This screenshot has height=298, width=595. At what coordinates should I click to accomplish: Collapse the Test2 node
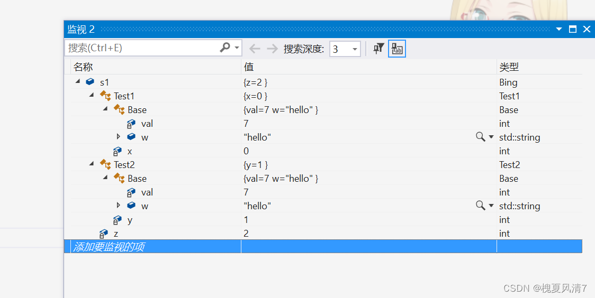[92, 164]
